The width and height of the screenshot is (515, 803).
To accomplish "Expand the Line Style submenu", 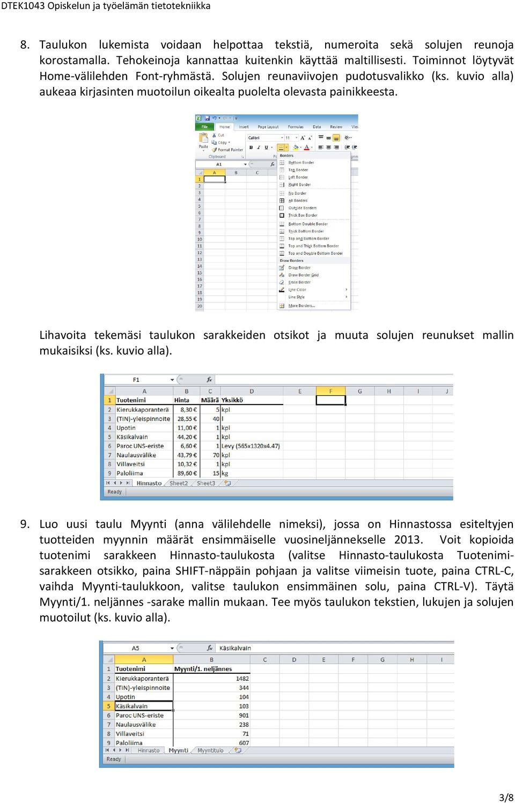I will pos(314,297).
